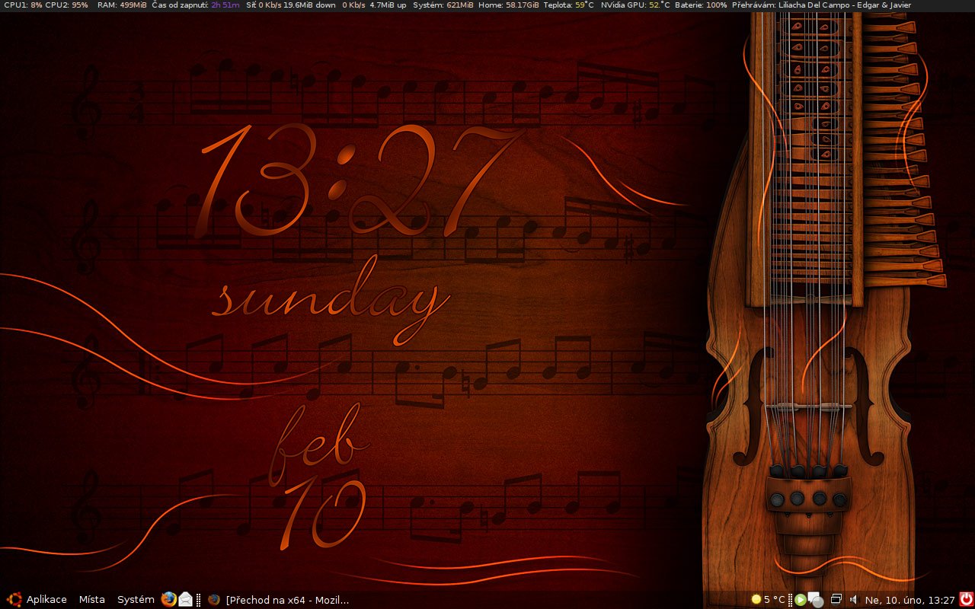Open the Ubuntu logo main menu
The width and height of the screenshot is (975, 609).
[14, 599]
